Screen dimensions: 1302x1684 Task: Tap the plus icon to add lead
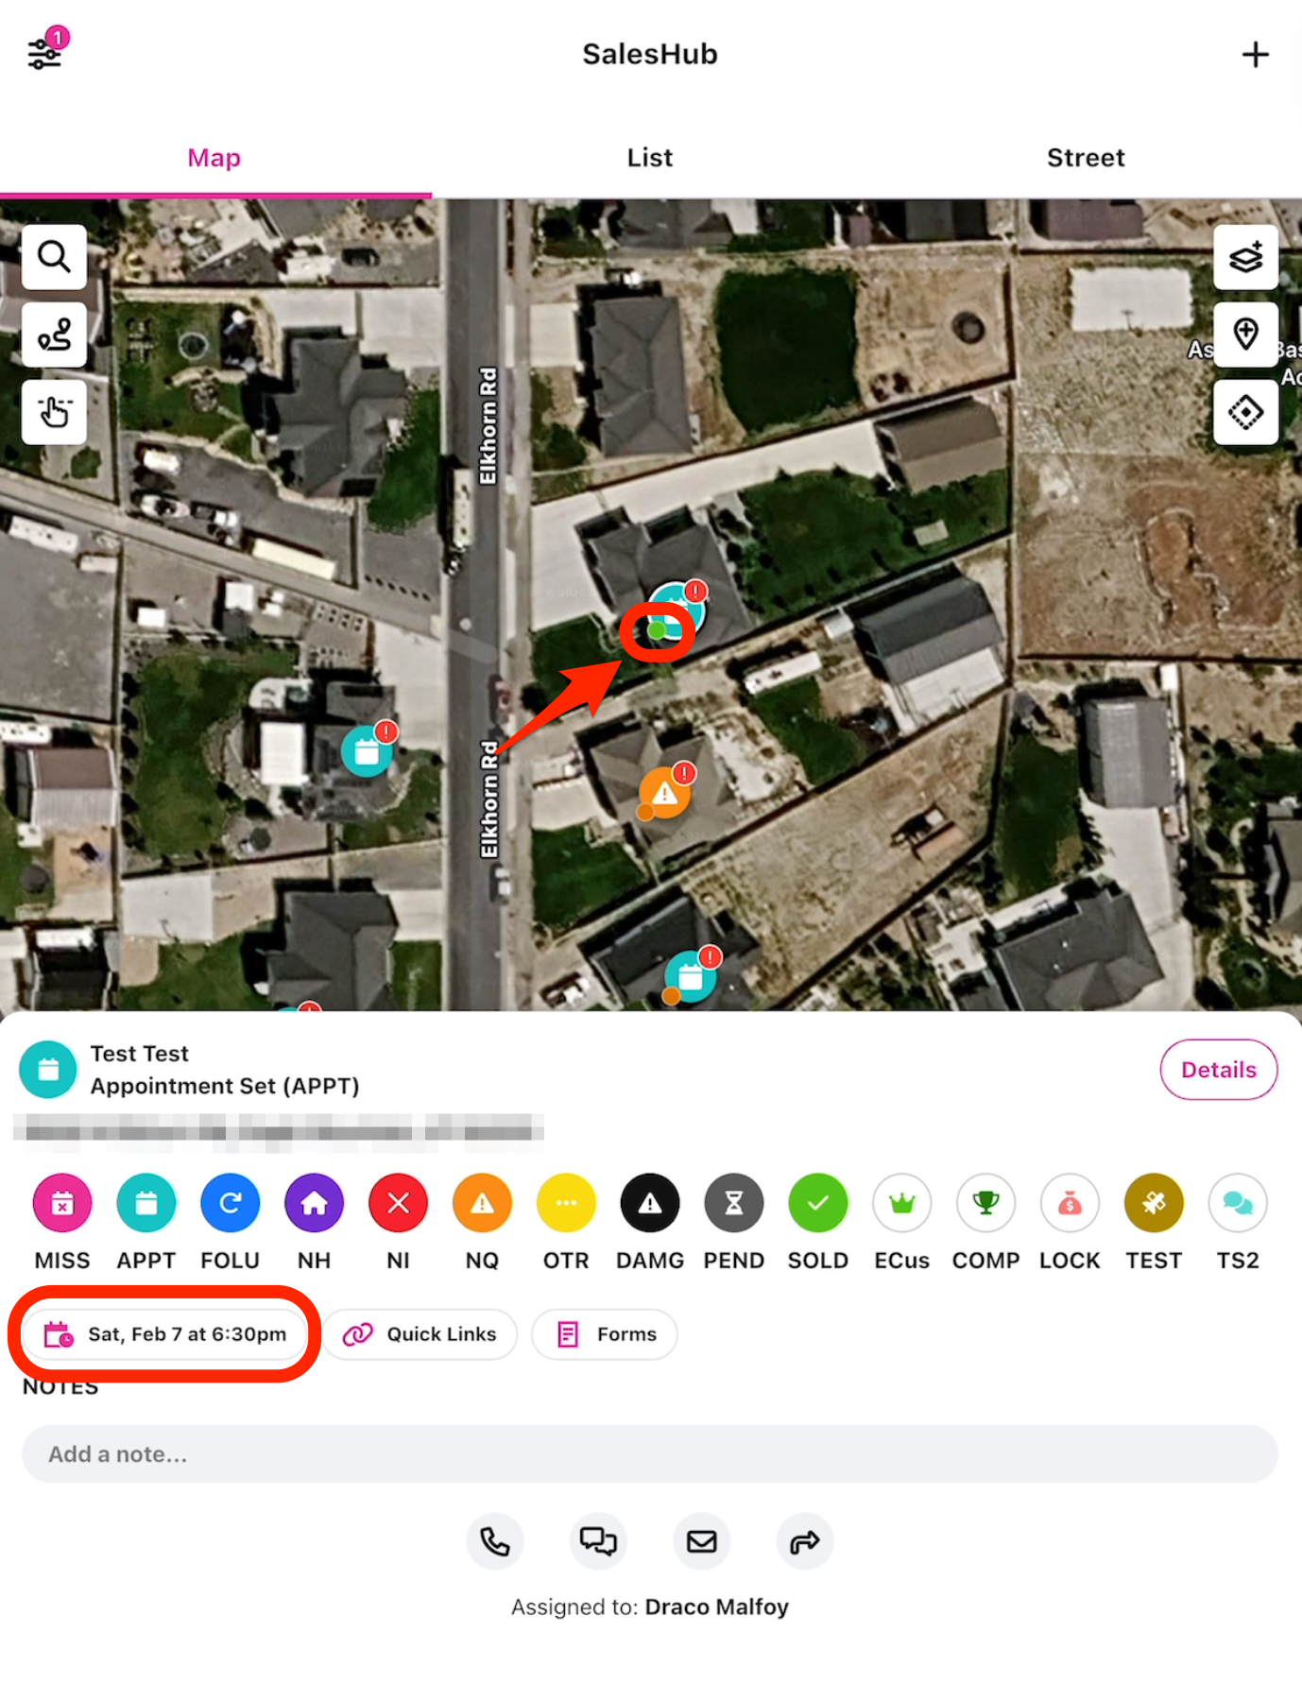tap(1254, 55)
